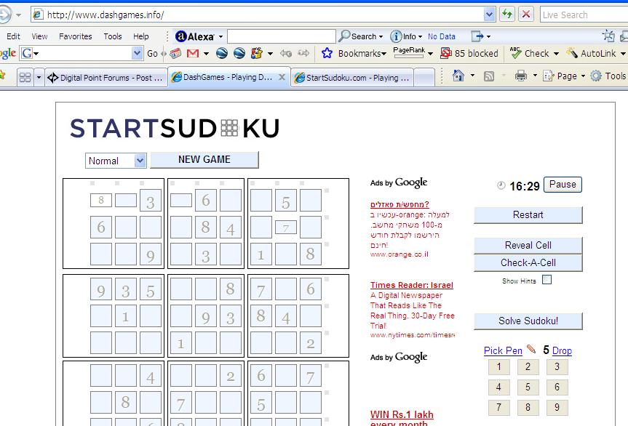The width and height of the screenshot is (628, 426).
Task: Click the Solve Sudoku! button
Action: tap(528, 321)
